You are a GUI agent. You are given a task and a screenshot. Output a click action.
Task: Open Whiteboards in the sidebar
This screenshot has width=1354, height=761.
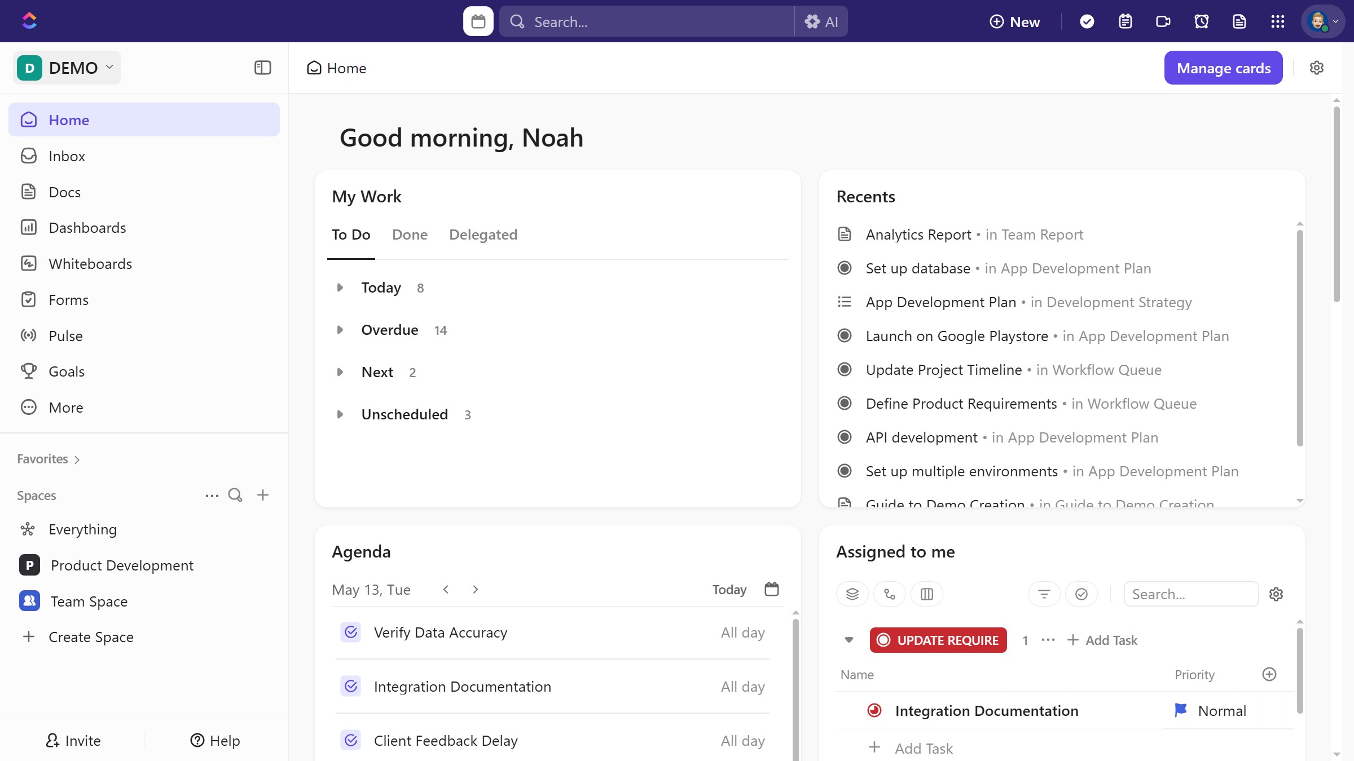point(144,264)
